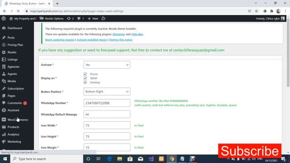Screen dimensions: 290x163
Task: Open Microsoft Store from the taskbar
Action: tap(130, 159)
